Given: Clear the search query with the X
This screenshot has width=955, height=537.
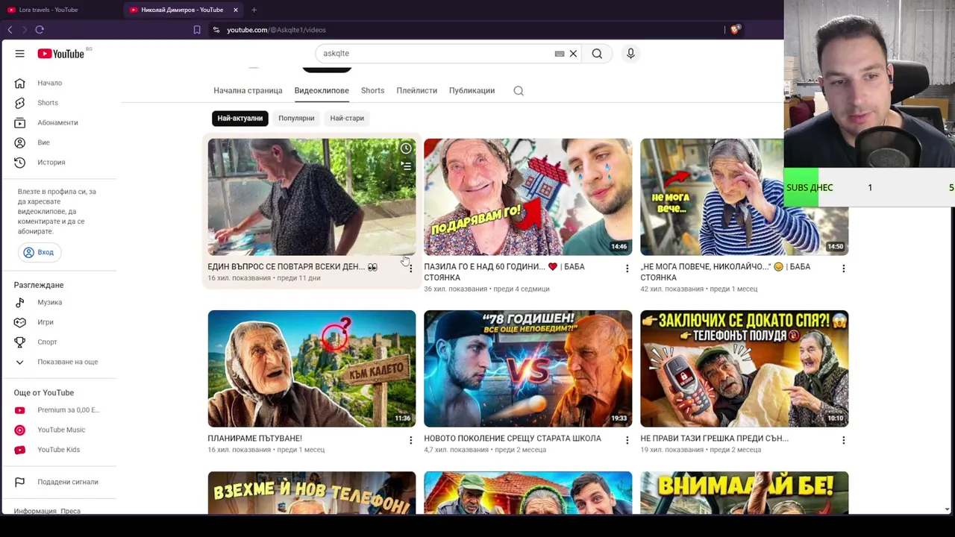Looking at the screenshot, I should pyautogui.click(x=573, y=54).
